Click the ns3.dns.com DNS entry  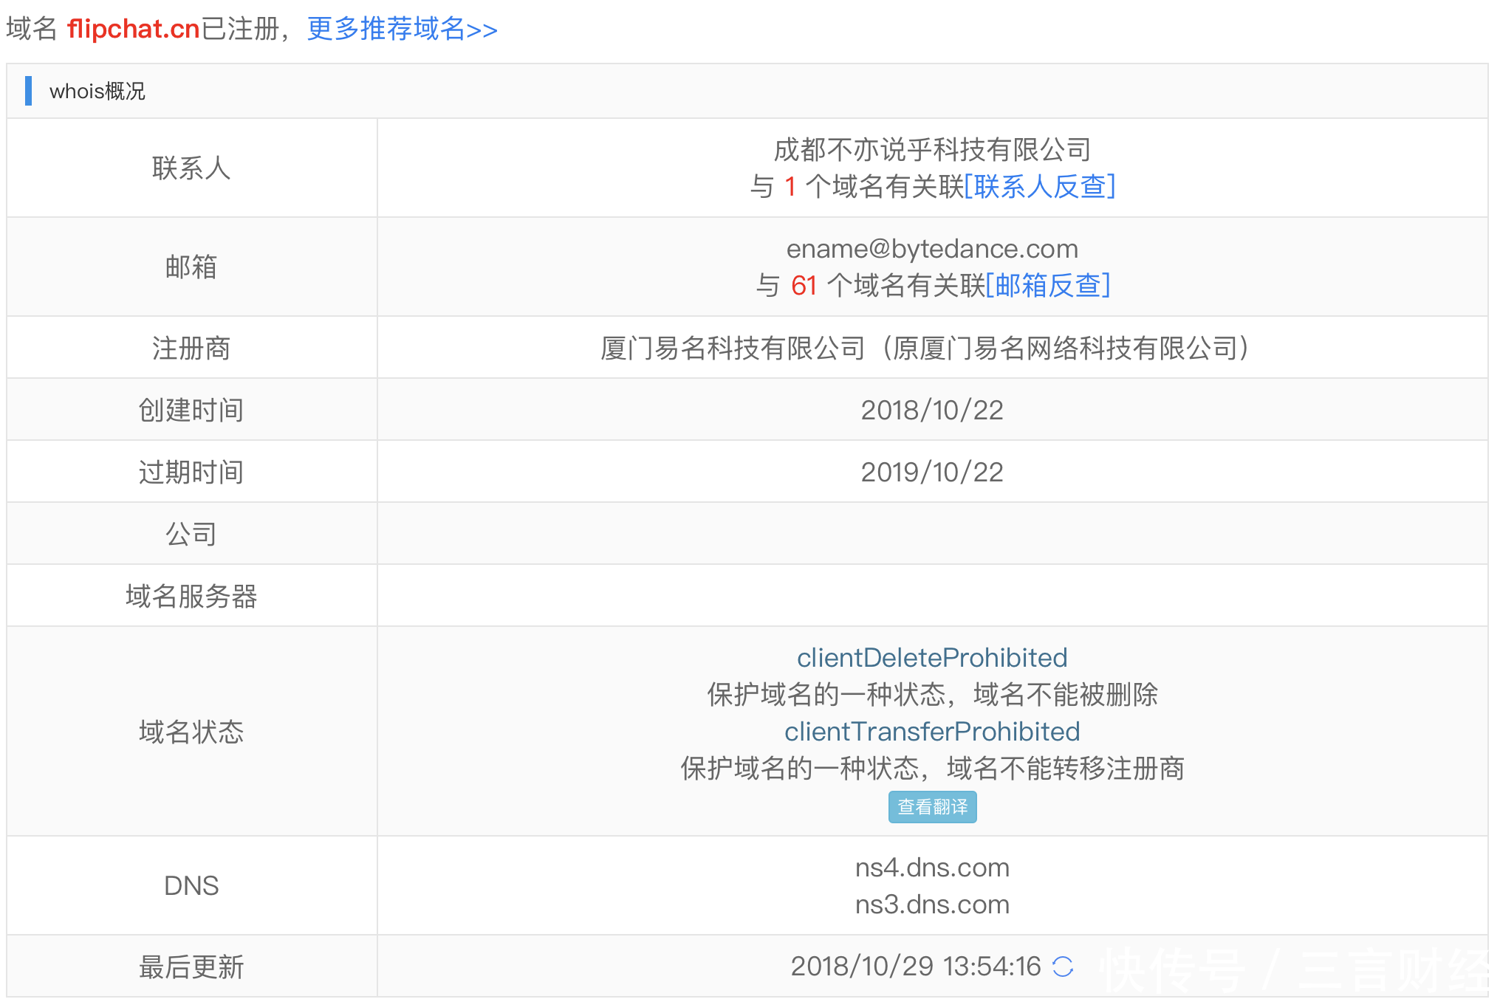932,904
